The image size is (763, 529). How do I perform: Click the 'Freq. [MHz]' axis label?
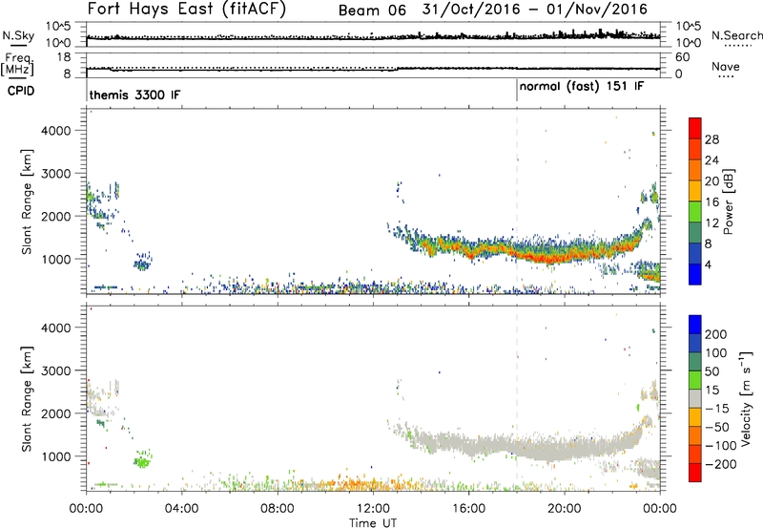point(18,64)
